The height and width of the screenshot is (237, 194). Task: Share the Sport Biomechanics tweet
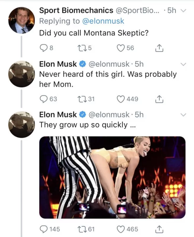click(159, 48)
